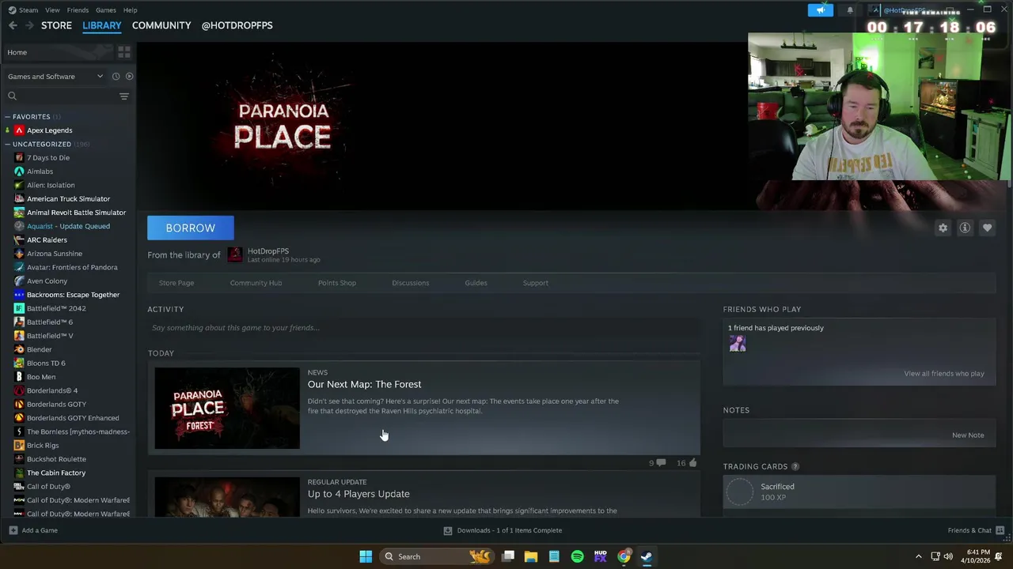This screenshot has height=569, width=1013.
Task: Open the View menu
Action: coord(52,10)
